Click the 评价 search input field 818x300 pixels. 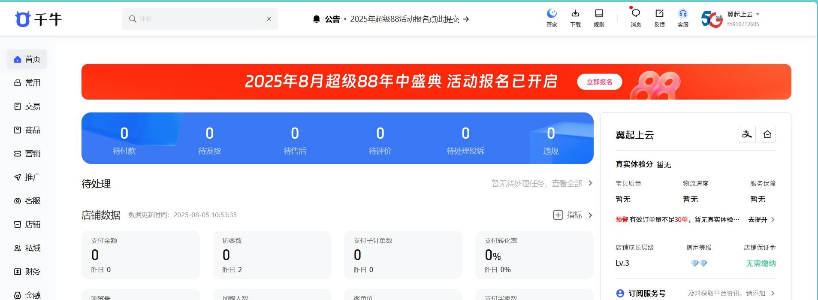click(199, 19)
